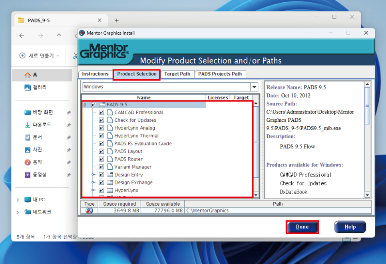Click the description panel scroll down arrow

click(367, 195)
